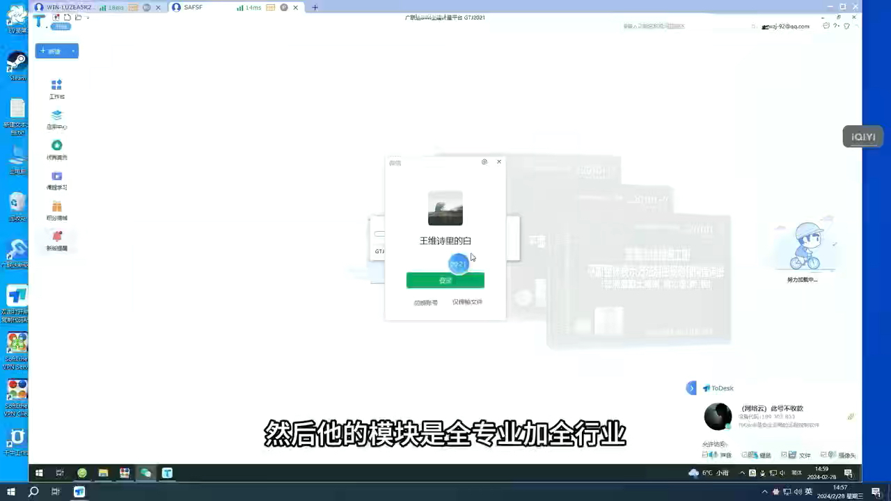Click the GTJ T icon in remote taskbar
The height and width of the screenshot is (501, 891).
click(x=167, y=473)
